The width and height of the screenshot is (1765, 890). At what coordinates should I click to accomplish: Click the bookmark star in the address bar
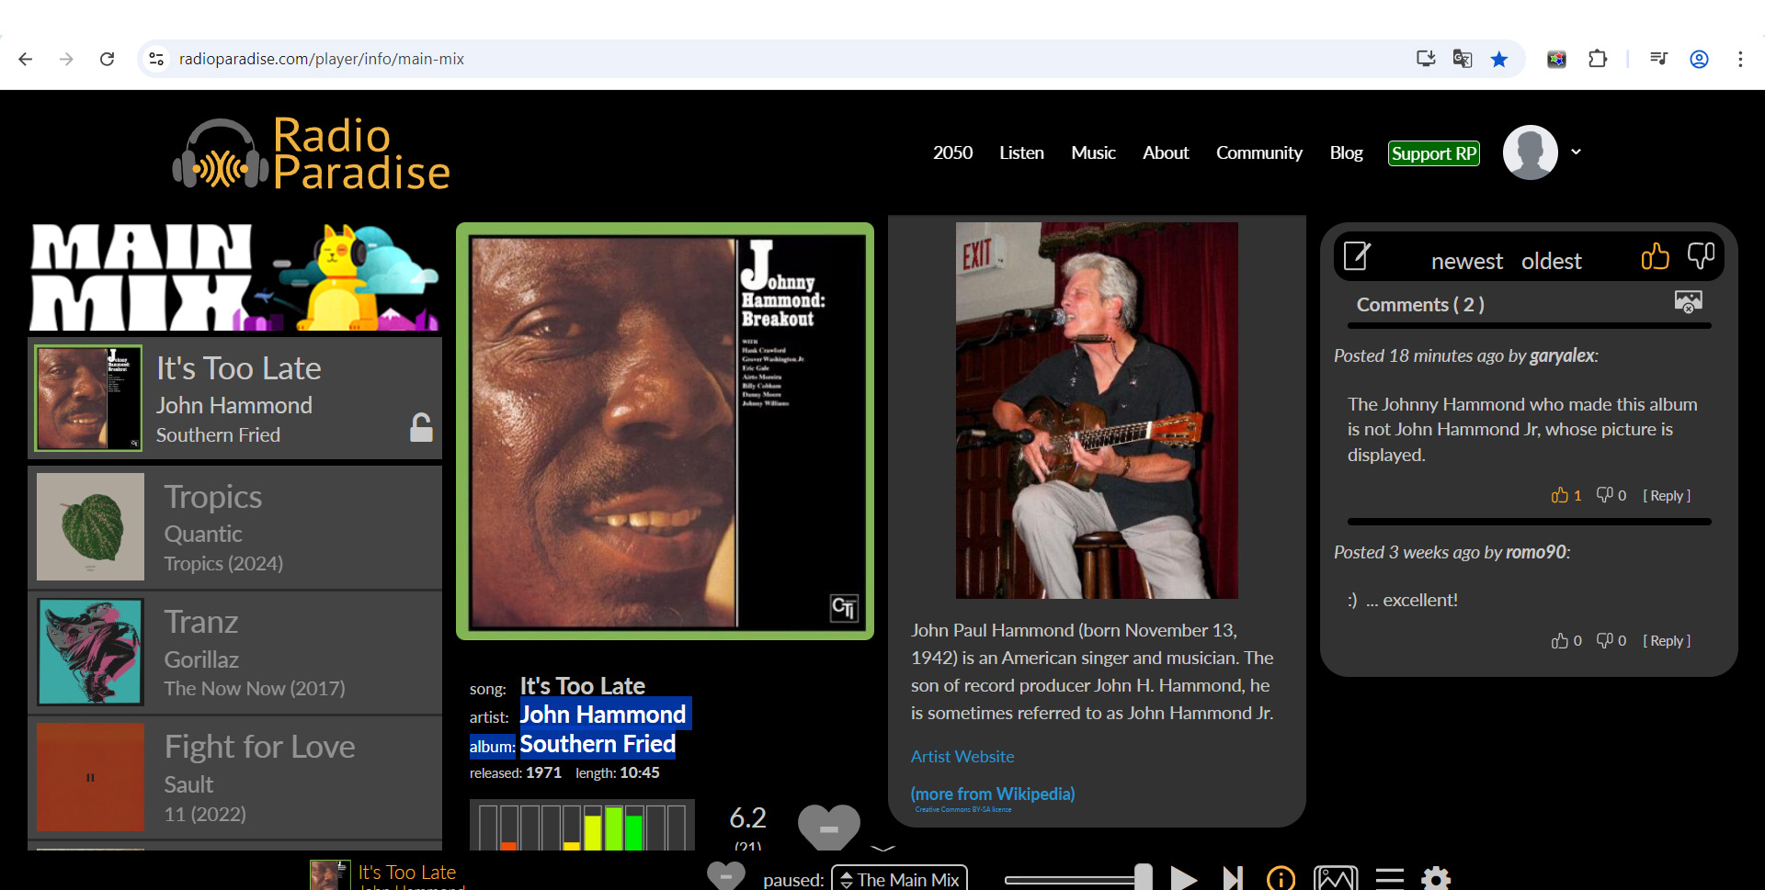pos(1499,59)
